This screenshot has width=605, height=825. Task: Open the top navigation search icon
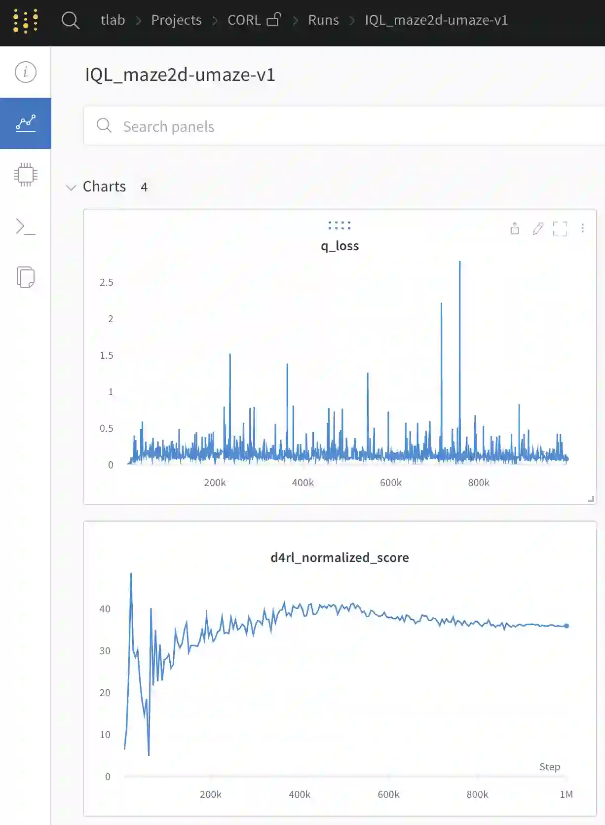pyautogui.click(x=70, y=21)
